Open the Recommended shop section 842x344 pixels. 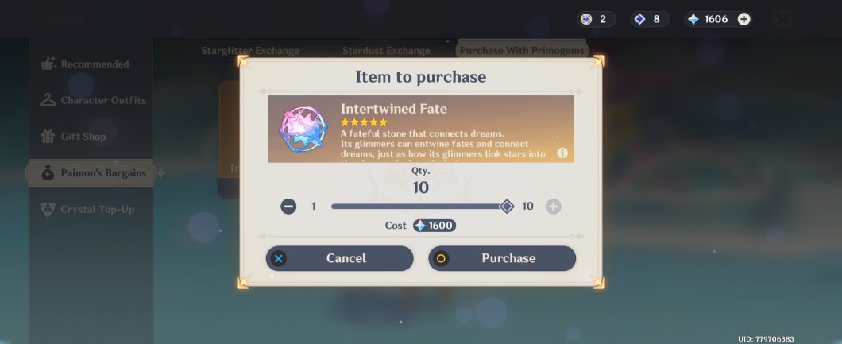click(x=85, y=64)
